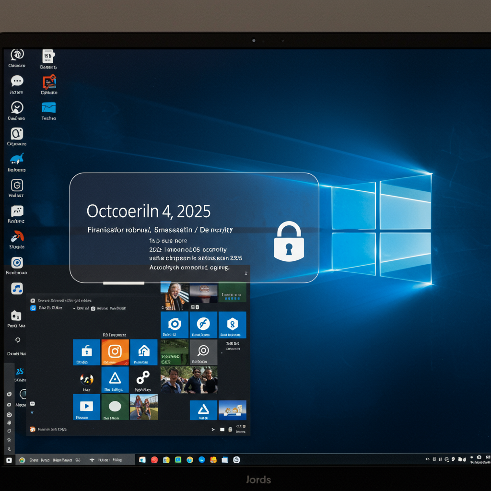Open the hollow triangle tile beside sandcastle photo
The image size is (491, 491).
point(203,410)
